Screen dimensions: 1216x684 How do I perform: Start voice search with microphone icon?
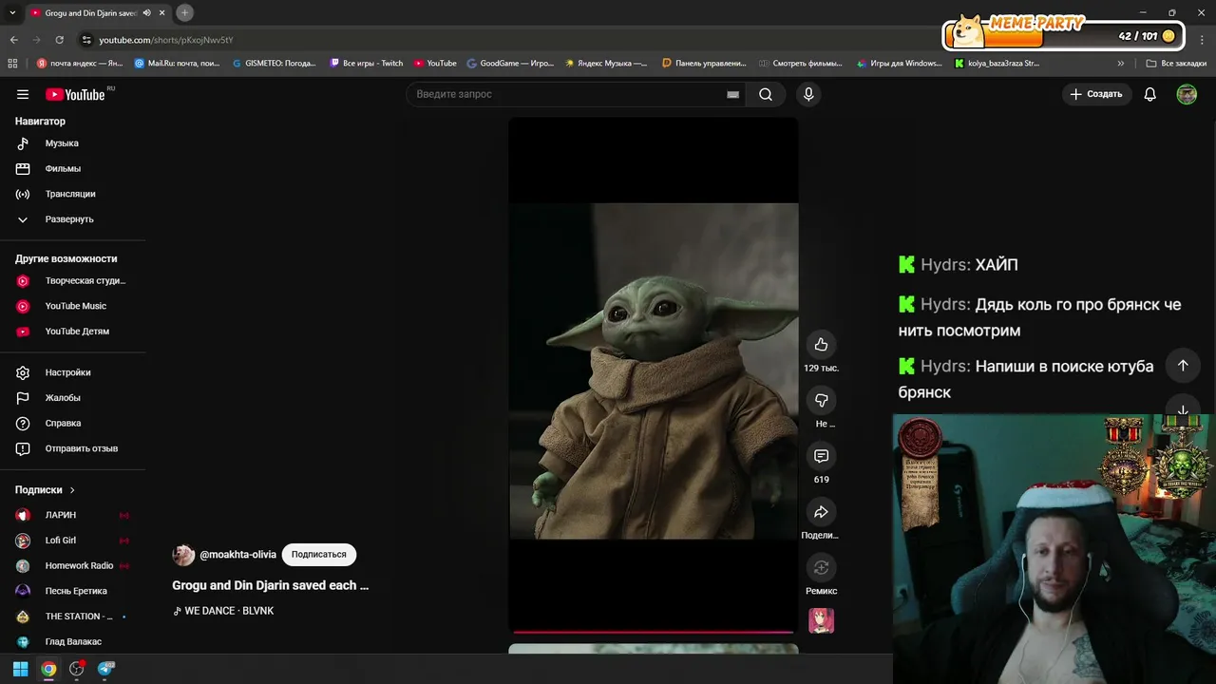tap(808, 94)
